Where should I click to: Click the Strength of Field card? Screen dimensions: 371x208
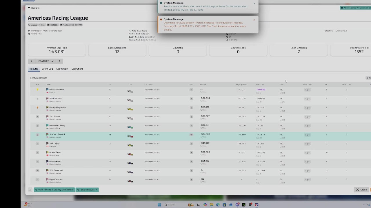[x=351, y=50]
